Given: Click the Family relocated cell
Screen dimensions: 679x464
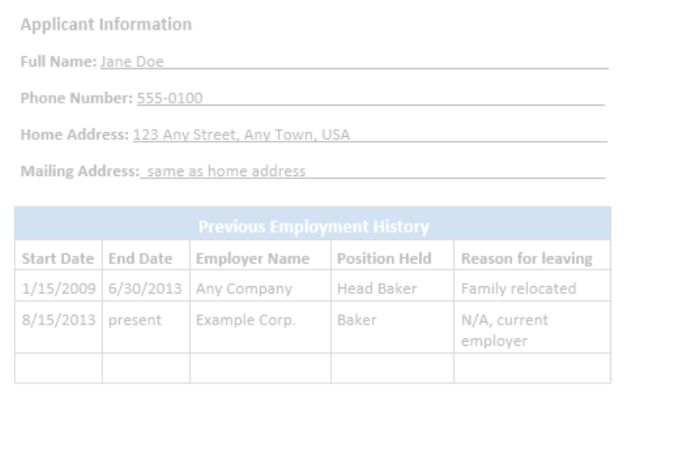Looking at the screenshot, I should pyautogui.click(x=532, y=286).
